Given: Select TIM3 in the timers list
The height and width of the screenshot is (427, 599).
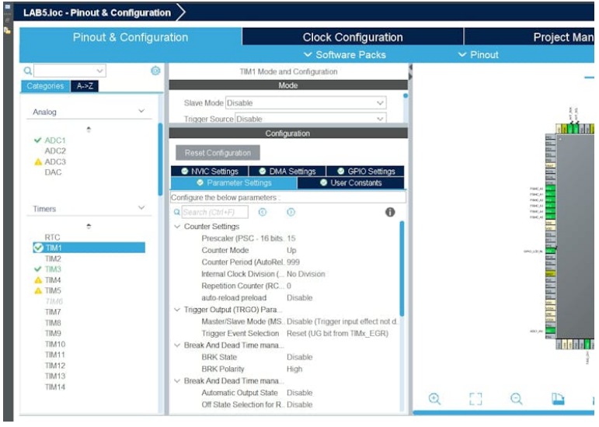Looking at the screenshot, I should 53,269.
